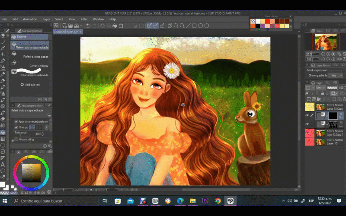Screen dimensions: 346x216
Task: Select the Eraser tool in the left toolbar
Action: [3, 118]
